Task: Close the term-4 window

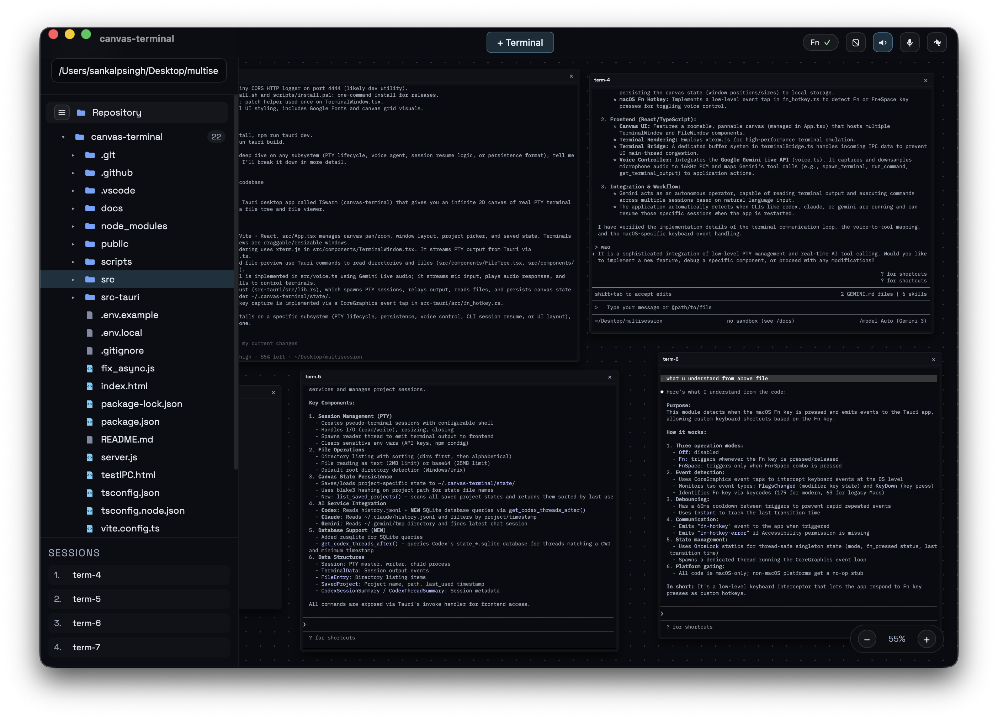Action: [x=925, y=80]
